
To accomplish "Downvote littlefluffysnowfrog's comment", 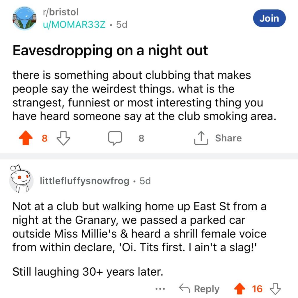I will pyautogui.click(x=275, y=289).
